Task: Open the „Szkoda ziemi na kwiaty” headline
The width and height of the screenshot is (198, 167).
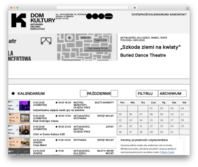Action: pos(150,47)
